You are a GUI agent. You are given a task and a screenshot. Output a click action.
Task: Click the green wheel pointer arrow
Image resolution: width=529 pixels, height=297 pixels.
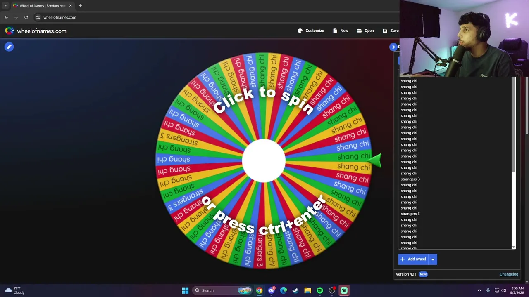(374, 160)
